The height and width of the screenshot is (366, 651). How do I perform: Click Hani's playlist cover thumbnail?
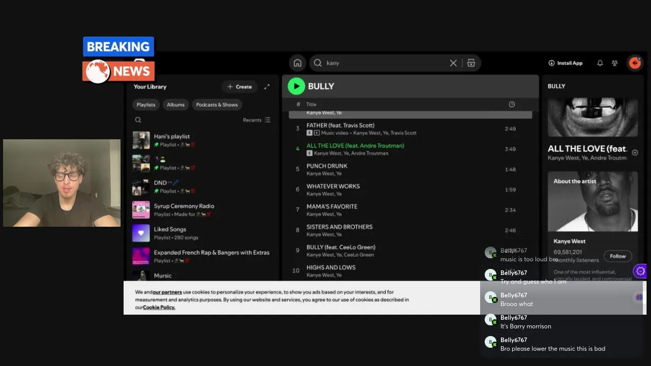pos(141,140)
